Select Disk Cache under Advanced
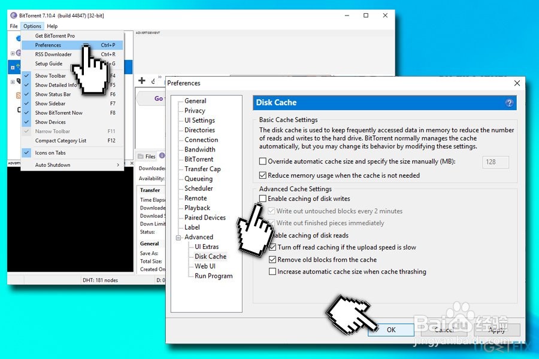Viewport: 539px width, 359px height. [x=210, y=257]
